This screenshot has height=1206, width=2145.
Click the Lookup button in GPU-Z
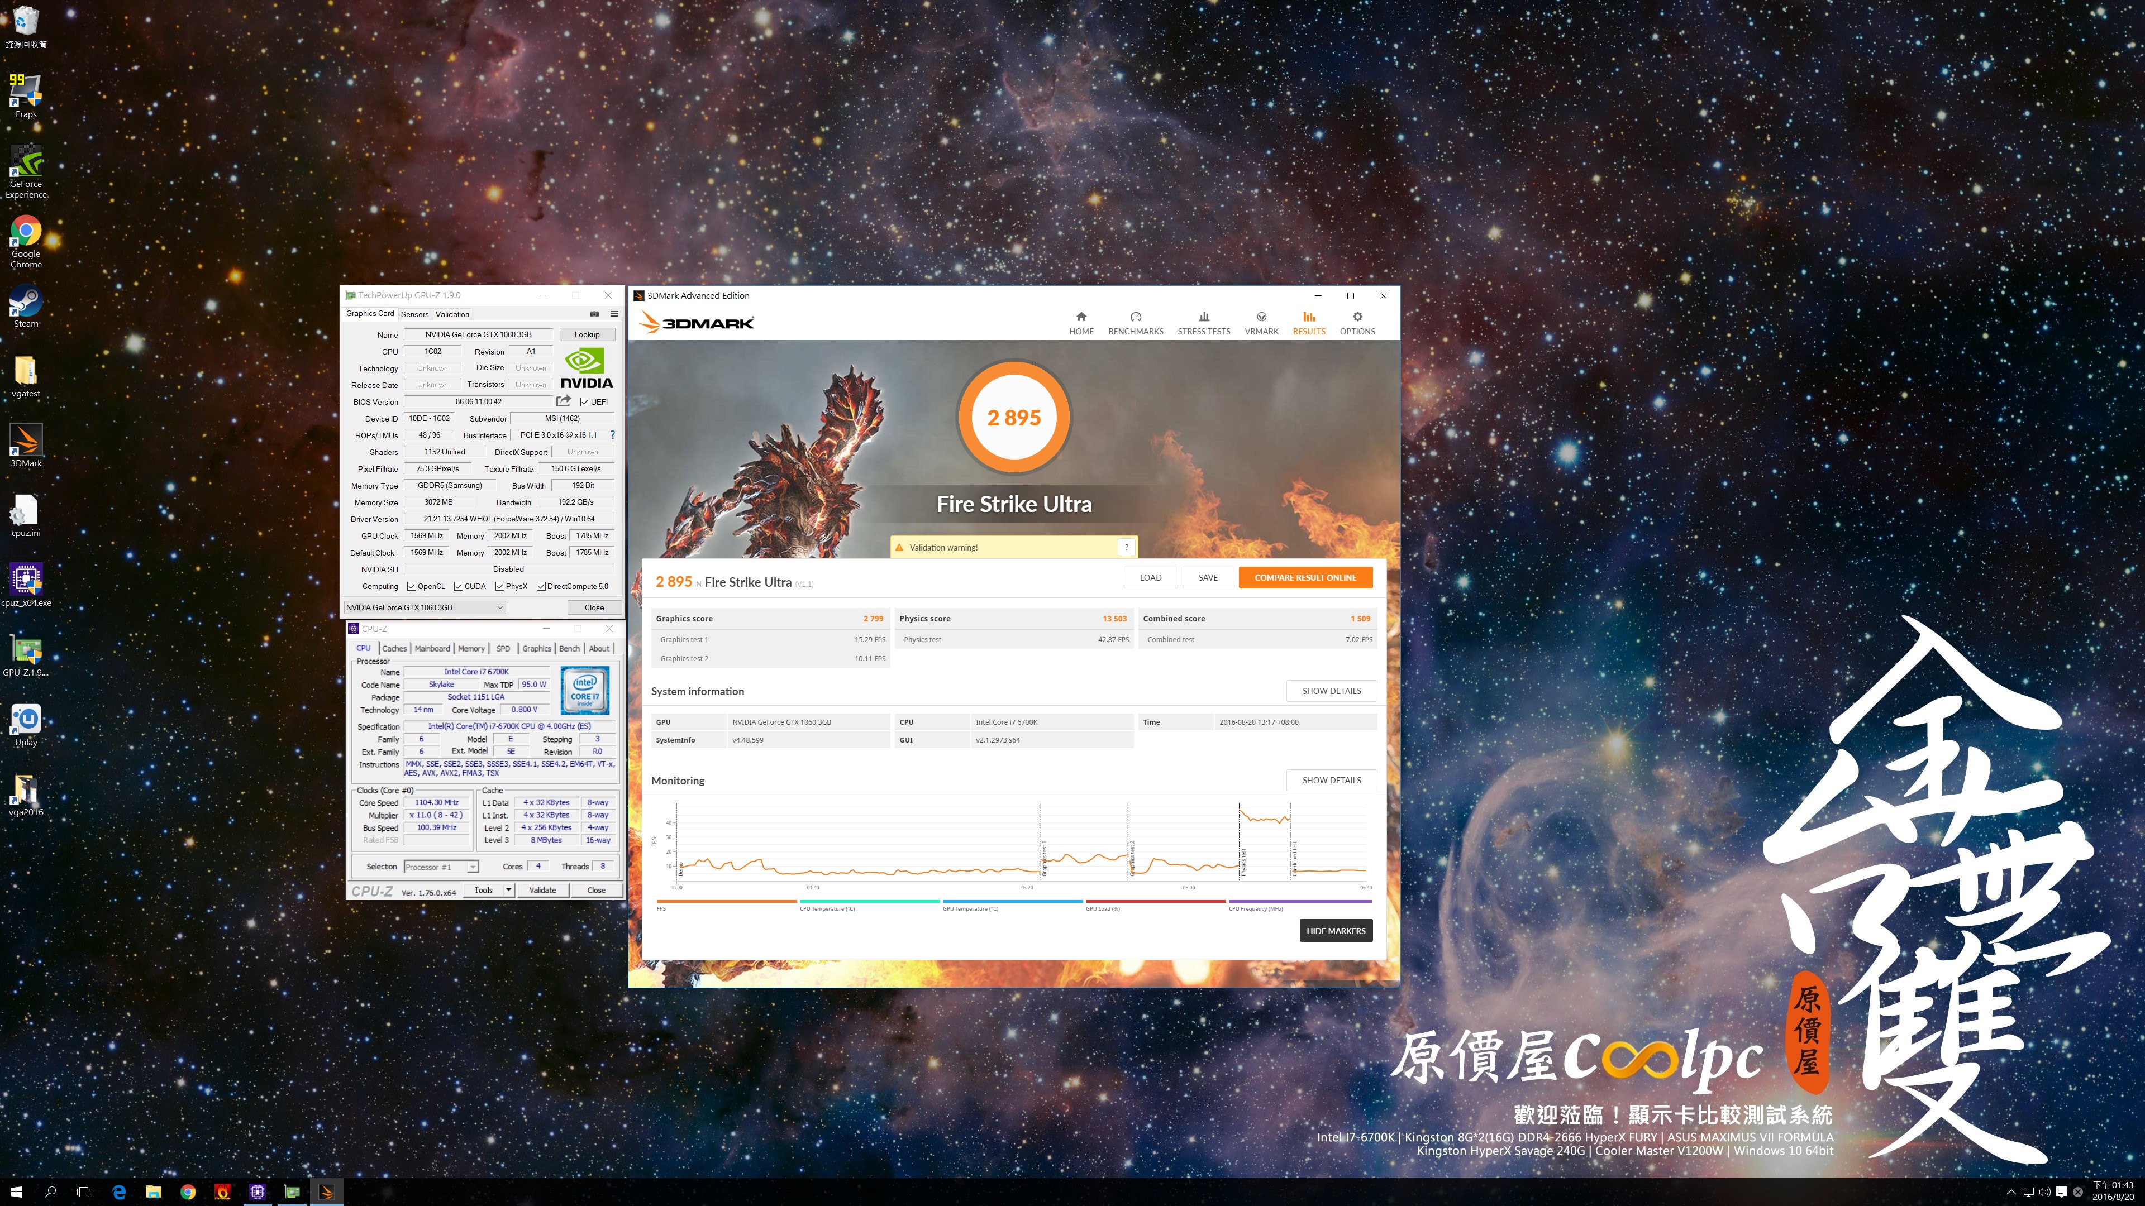coord(587,334)
